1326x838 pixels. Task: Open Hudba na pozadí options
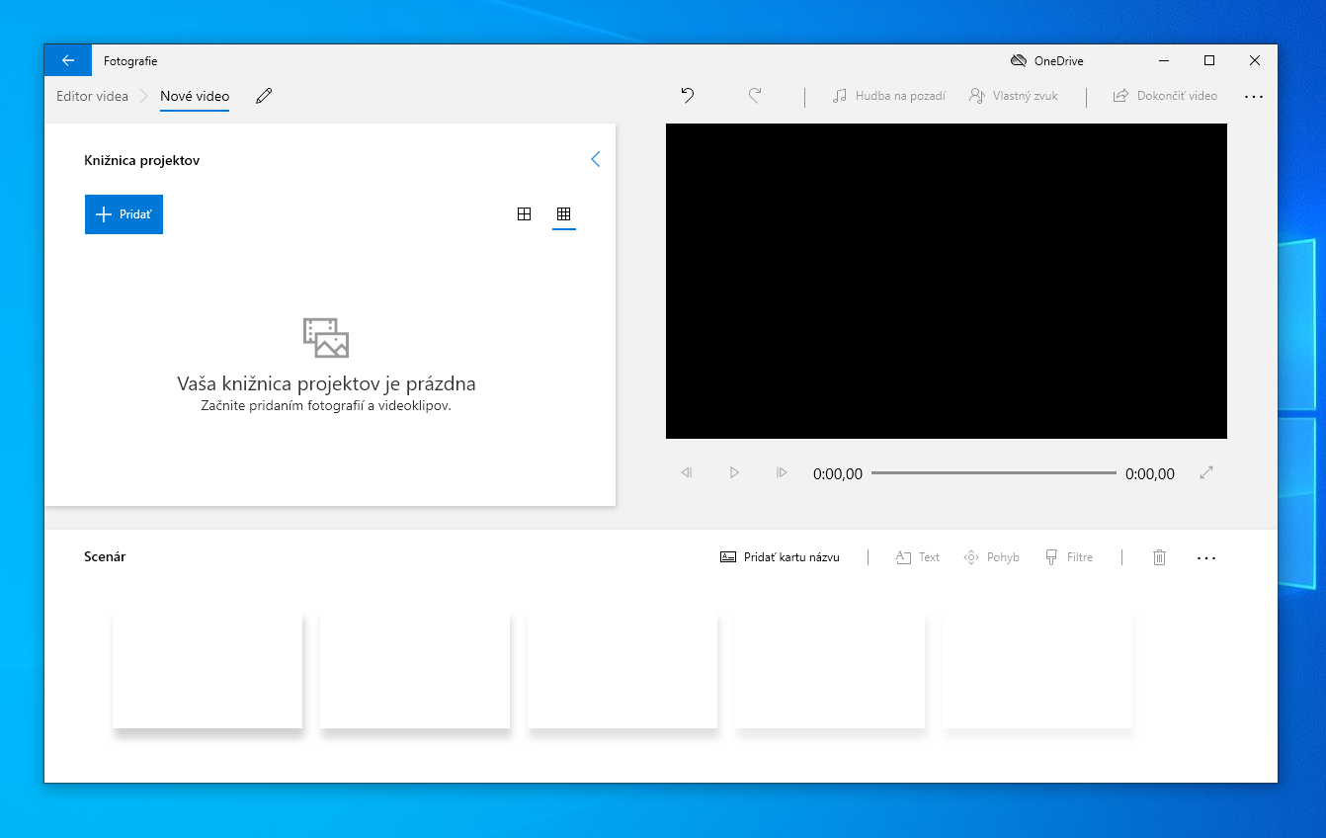(888, 96)
